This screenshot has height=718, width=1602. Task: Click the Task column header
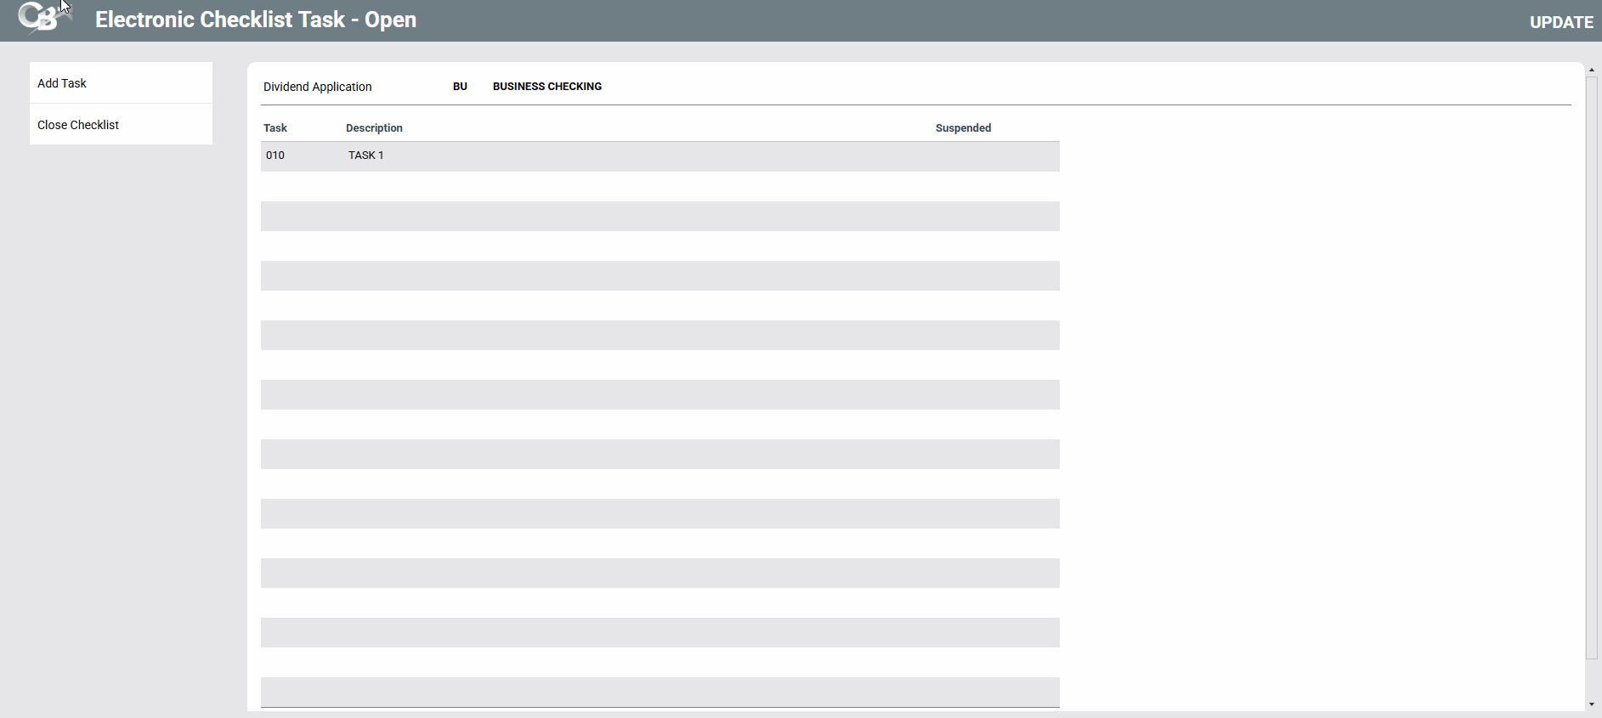(275, 128)
